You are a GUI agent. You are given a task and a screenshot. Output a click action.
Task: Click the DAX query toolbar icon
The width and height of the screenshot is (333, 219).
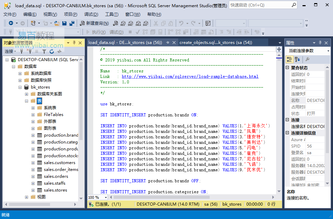tap(146, 23)
